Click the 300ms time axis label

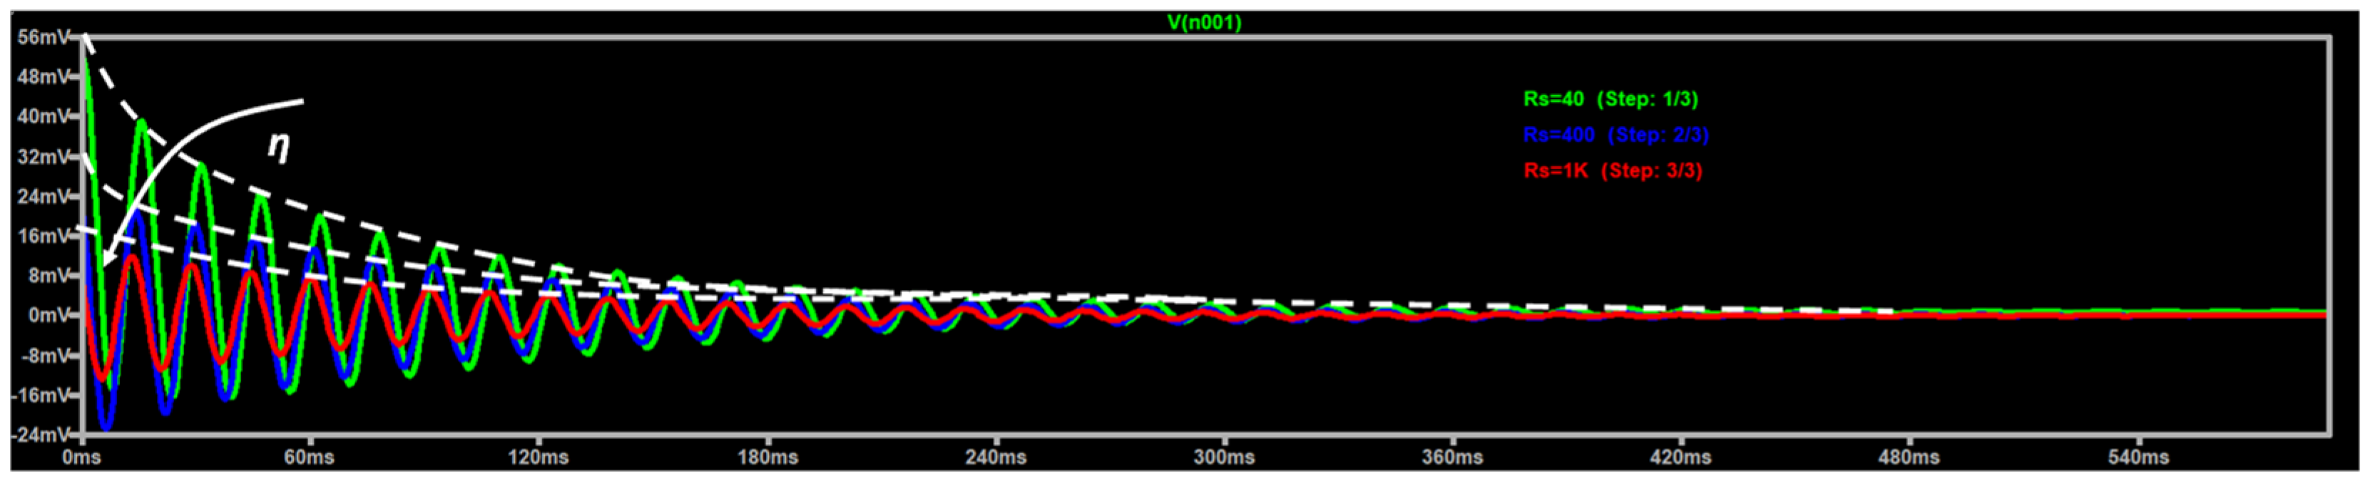(1225, 457)
